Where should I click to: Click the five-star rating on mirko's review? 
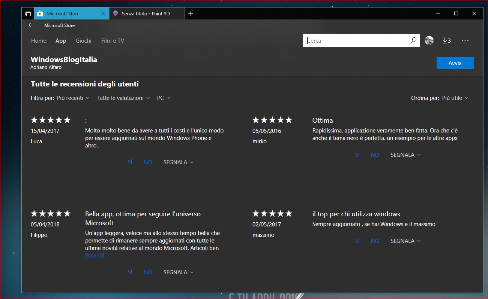coord(272,120)
